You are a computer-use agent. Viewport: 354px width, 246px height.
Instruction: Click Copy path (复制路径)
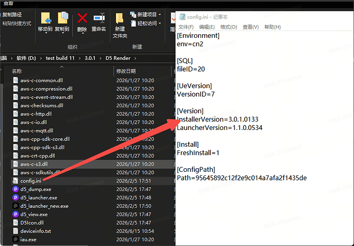12,15
